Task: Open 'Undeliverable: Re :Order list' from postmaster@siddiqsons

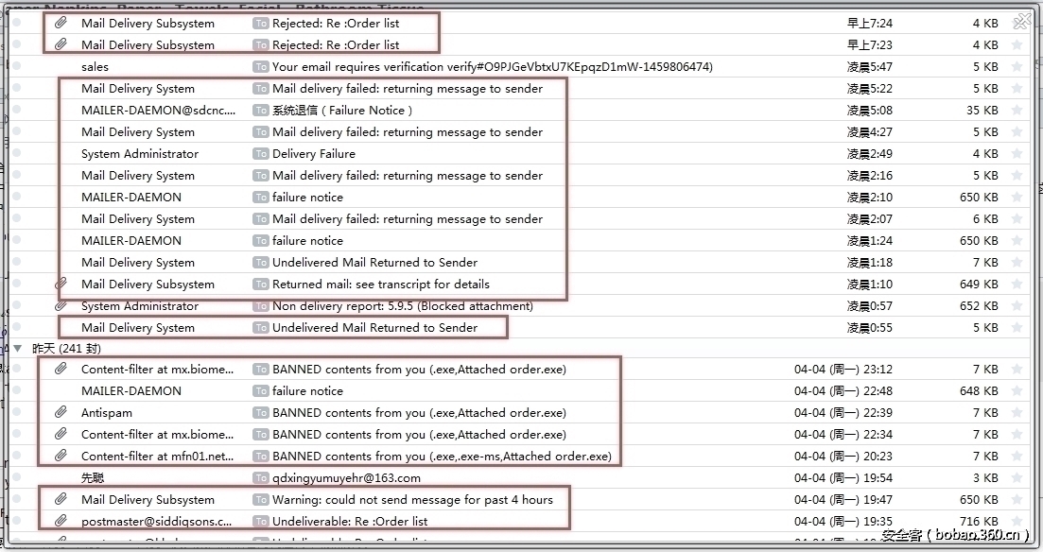Action: [350, 522]
